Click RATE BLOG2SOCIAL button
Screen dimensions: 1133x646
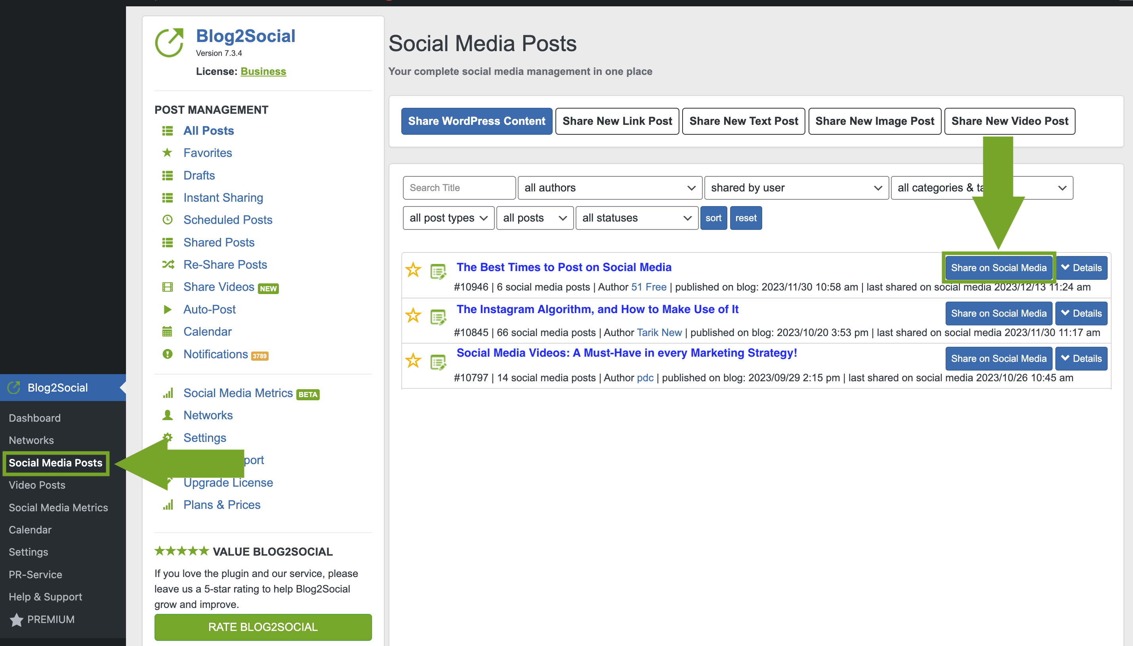tap(263, 627)
